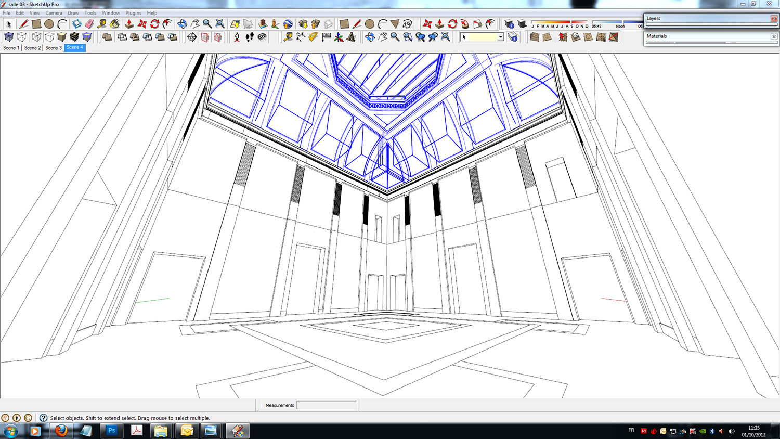
Task: Open the Plugins menu
Action: 133,13
